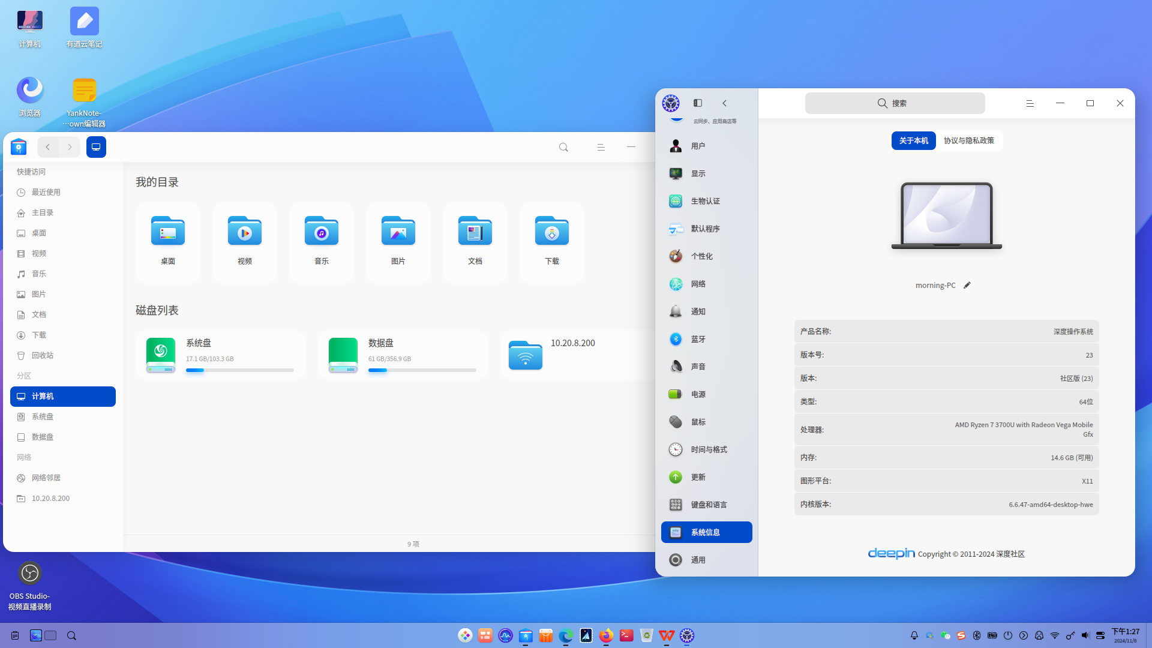The height and width of the screenshot is (648, 1152).
Task: Click the Control Center search field
Action: 895,103
